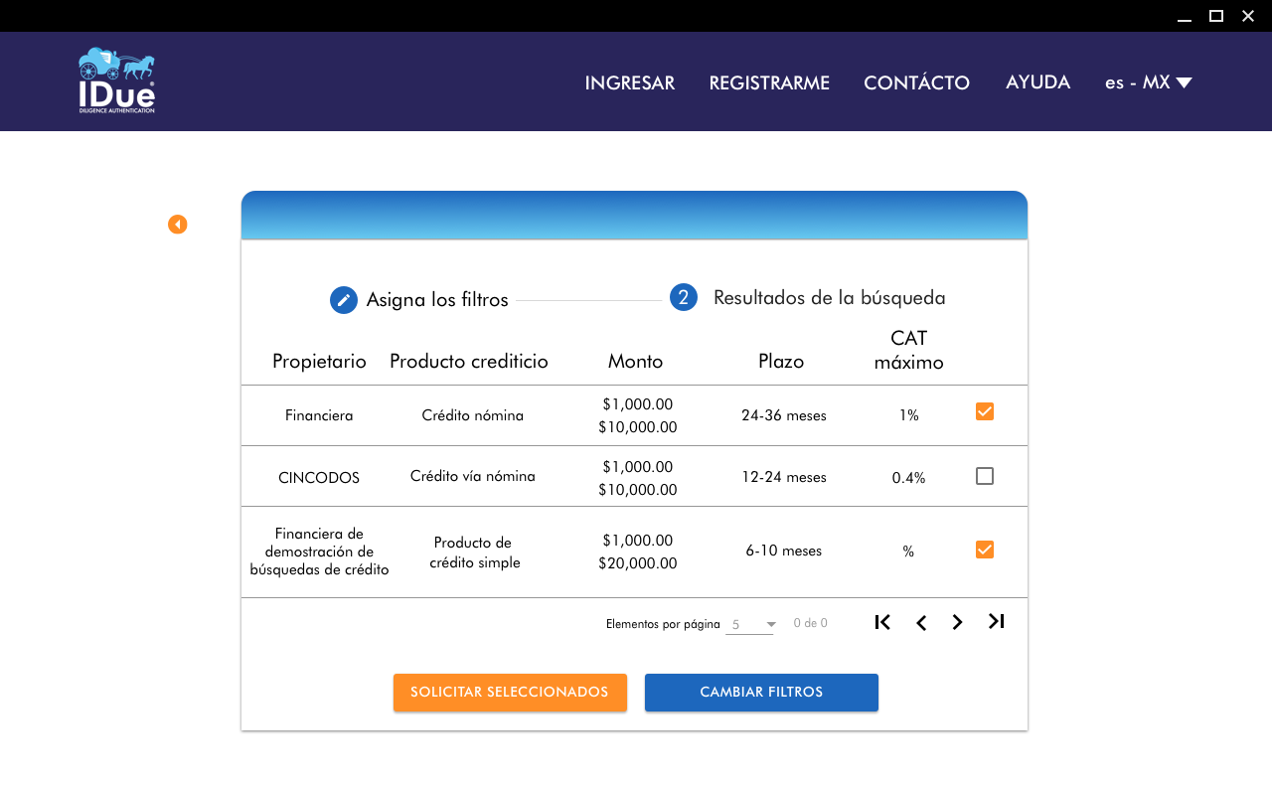Select the CINCODOS row checkbox
Screen dimensions: 1272x789
pos(985,476)
